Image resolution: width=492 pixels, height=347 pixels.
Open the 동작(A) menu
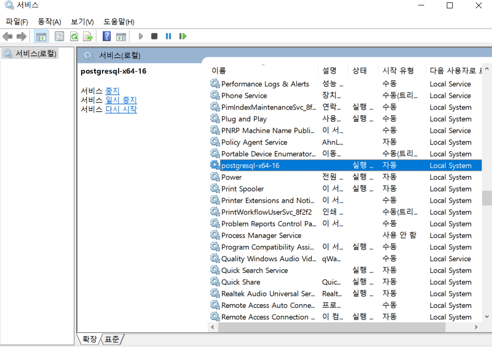50,22
